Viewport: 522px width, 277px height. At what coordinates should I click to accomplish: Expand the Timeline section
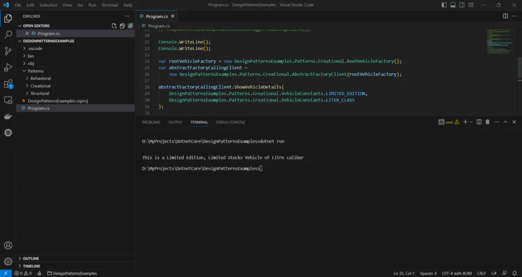tap(20, 266)
